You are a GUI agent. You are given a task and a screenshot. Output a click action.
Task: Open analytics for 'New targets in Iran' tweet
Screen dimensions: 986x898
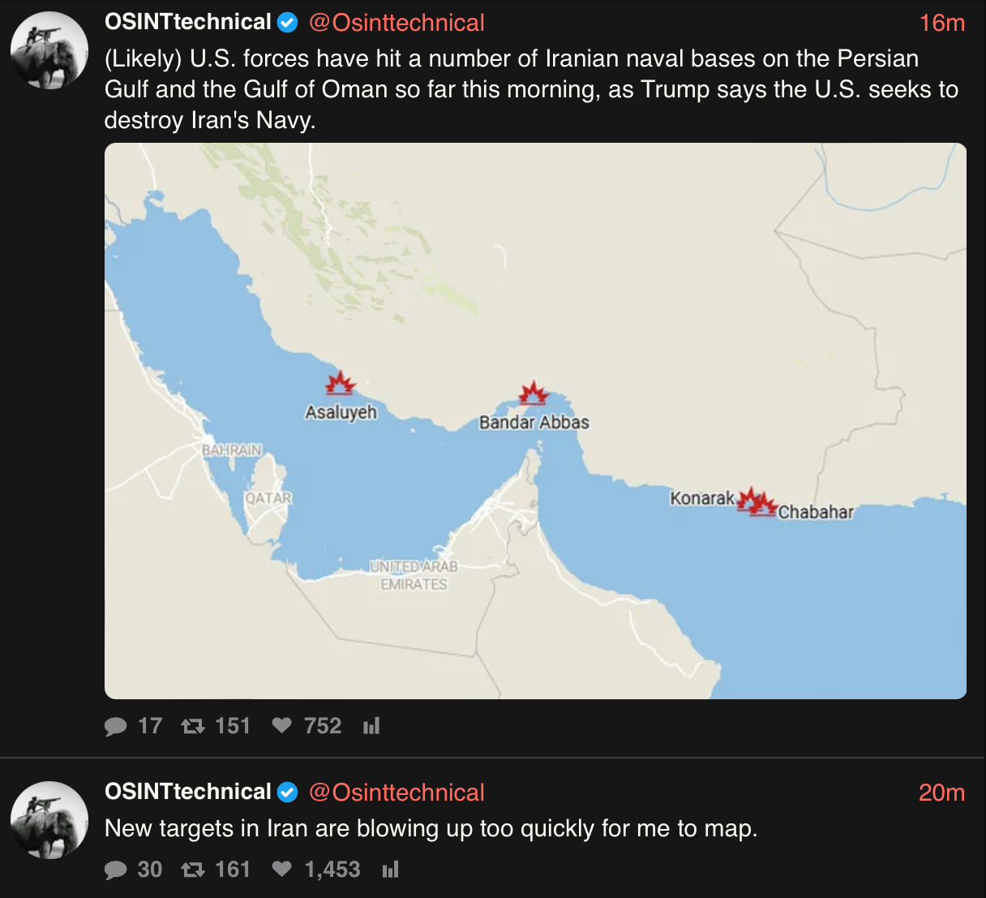391,870
